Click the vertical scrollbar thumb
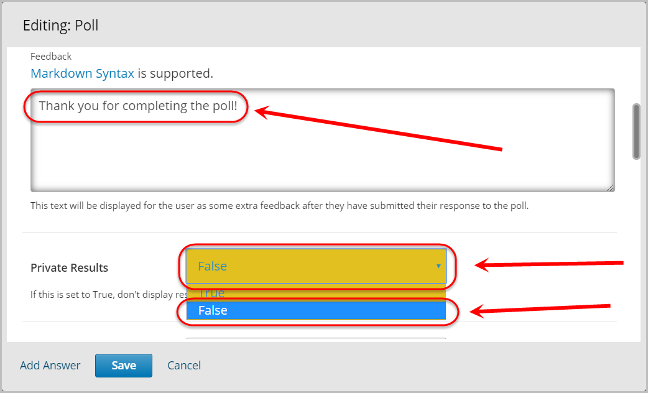Image resolution: width=648 pixels, height=393 pixels. pos(636,131)
